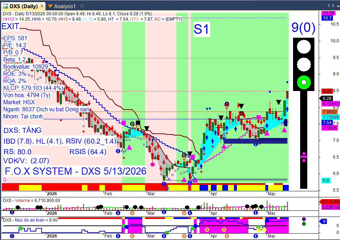
Task: Click the S1 signal label
Action: point(201,29)
